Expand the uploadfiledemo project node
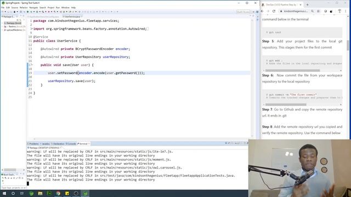The width and height of the screenshot is (351, 197). (x=2, y=30)
